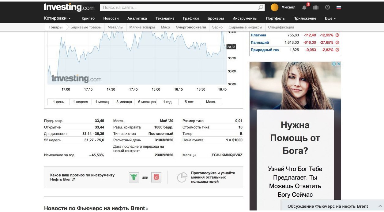
Task: Click the Investing.com logo in header
Action: pos(69,7)
